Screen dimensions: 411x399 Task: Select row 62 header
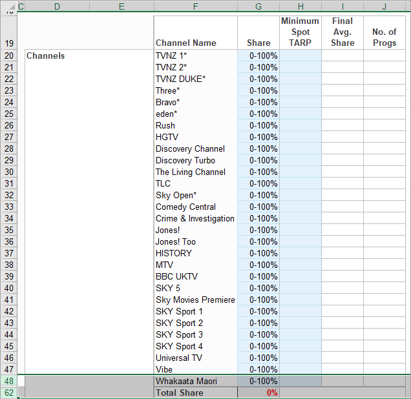pyautogui.click(x=8, y=393)
